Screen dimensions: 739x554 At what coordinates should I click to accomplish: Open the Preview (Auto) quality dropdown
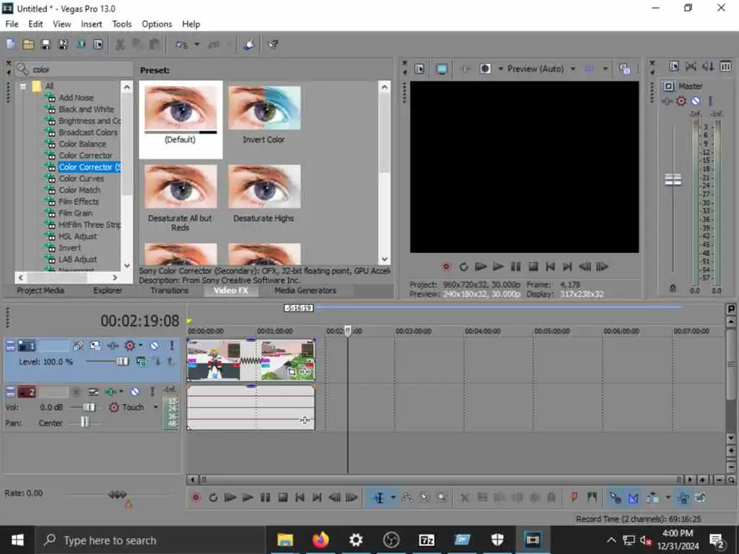[573, 69]
